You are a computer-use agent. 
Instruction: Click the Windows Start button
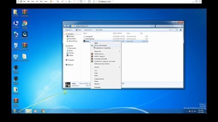pos(14,111)
